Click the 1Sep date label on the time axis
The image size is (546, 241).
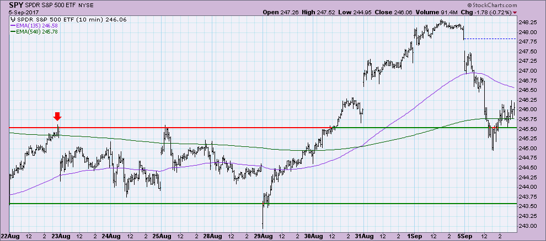point(414,235)
